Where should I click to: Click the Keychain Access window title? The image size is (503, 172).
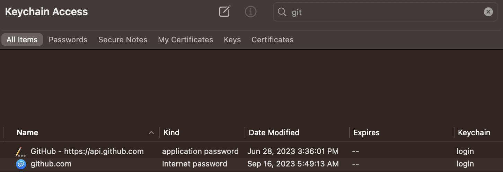tap(46, 12)
